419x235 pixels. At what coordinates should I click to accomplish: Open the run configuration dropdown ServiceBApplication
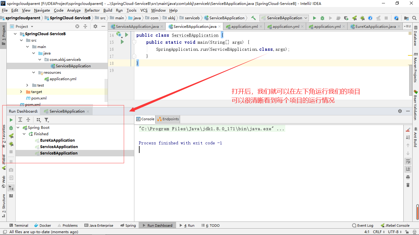(284, 18)
